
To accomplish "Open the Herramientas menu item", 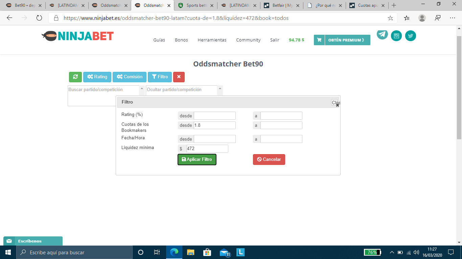I will tap(212, 40).
